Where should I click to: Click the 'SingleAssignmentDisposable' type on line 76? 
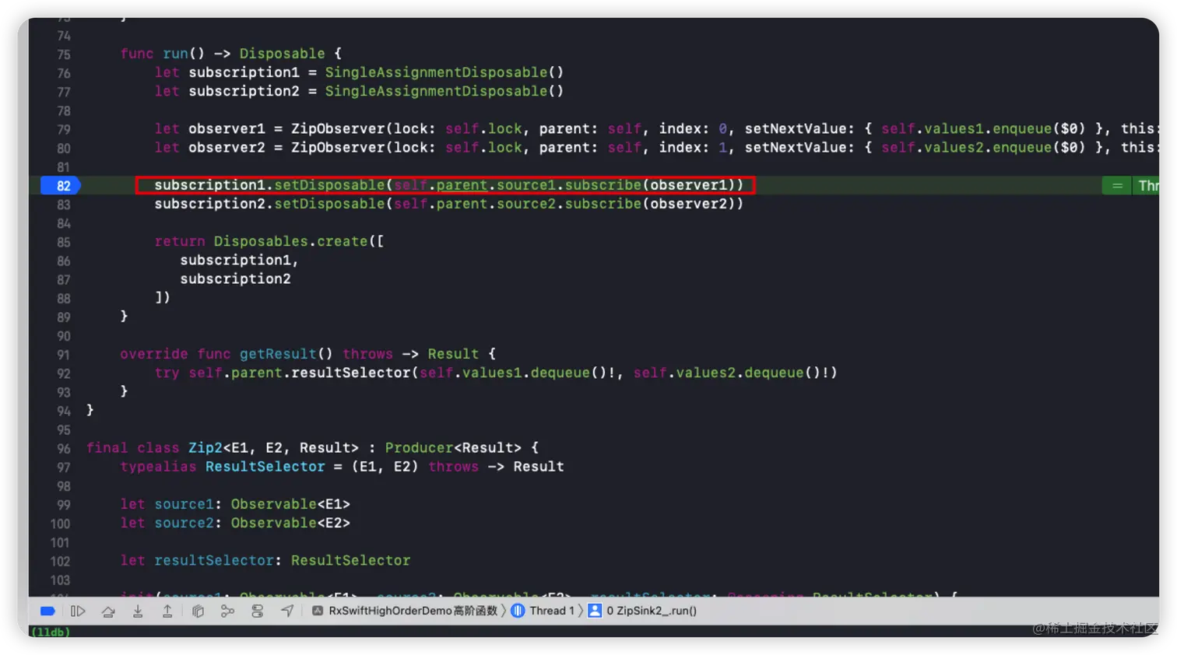coord(436,72)
